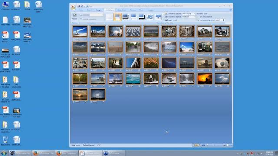Increase the Automatically After time stepper
Viewport: 278px width, 156px height.
223,19
